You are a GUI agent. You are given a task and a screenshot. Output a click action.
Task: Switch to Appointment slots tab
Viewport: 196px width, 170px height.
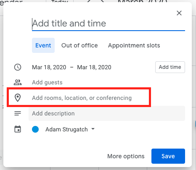click(x=134, y=45)
